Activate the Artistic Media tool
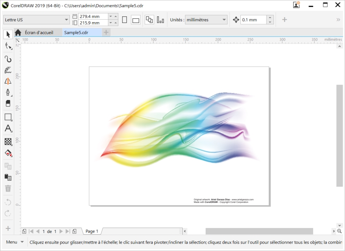This screenshot has height=251, width=345. pyautogui.click(x=8, y=70)
